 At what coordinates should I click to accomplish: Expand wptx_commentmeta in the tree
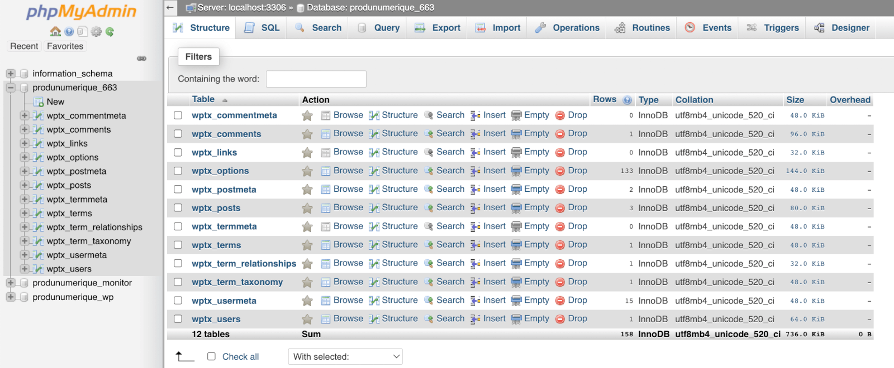(x=25, y=115)
